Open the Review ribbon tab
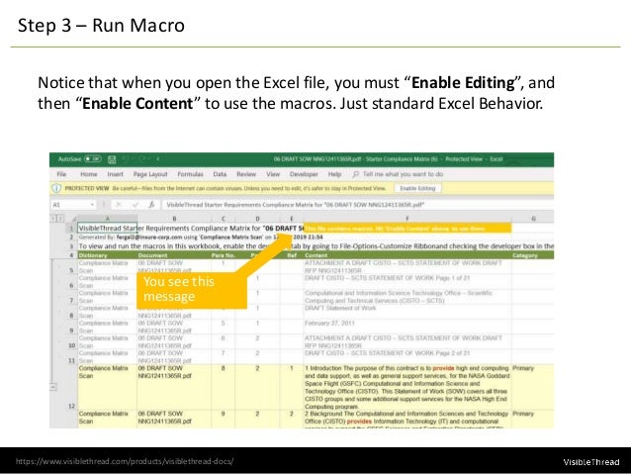Viewport: 631px width, 474px height. [246, 174]
